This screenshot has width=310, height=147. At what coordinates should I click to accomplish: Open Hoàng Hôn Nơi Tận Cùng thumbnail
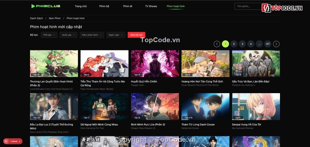[205, 64]
